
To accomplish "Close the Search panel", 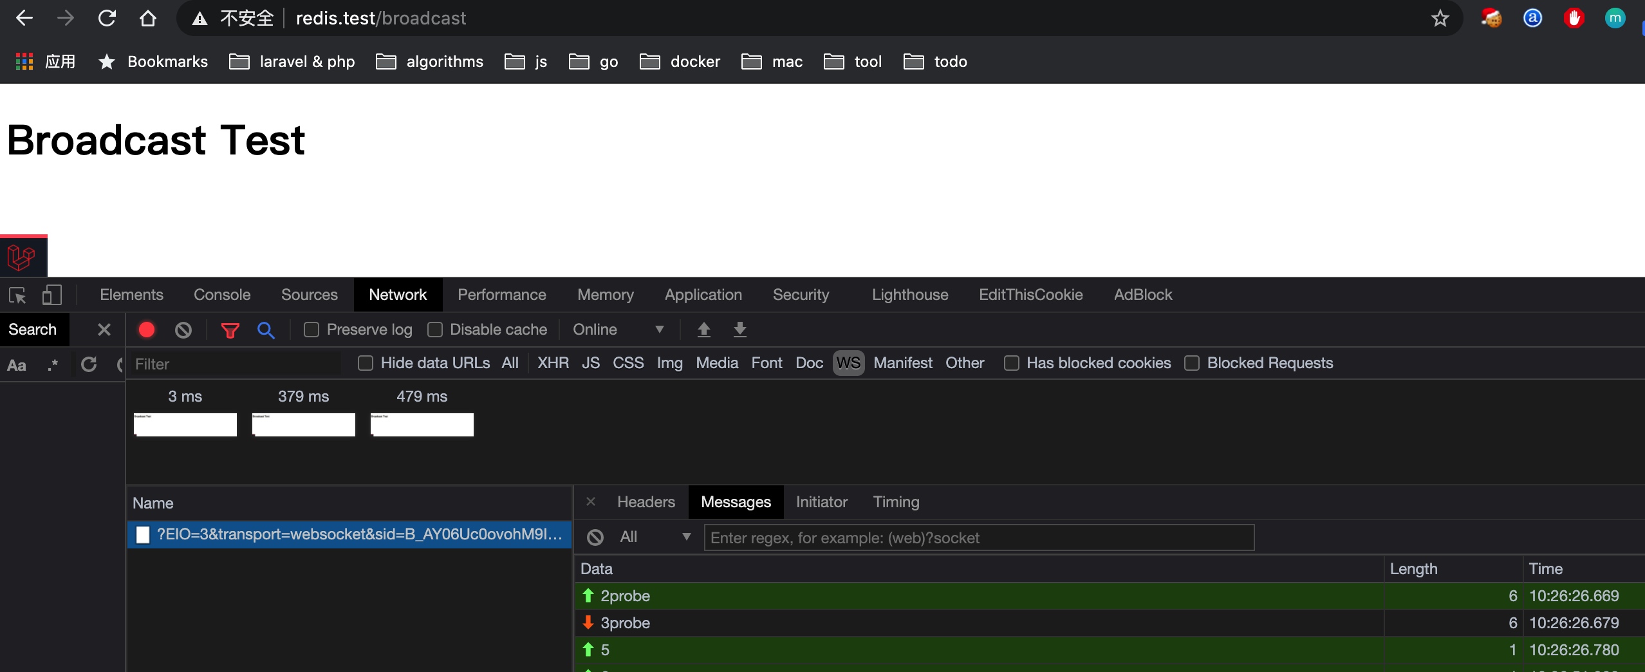I will pos(104,330).
